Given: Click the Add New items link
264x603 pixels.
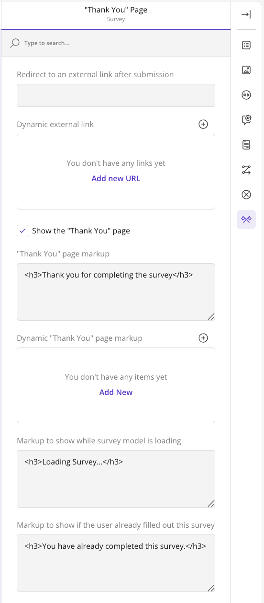Looking at the screenshot, I should [116, 392].
